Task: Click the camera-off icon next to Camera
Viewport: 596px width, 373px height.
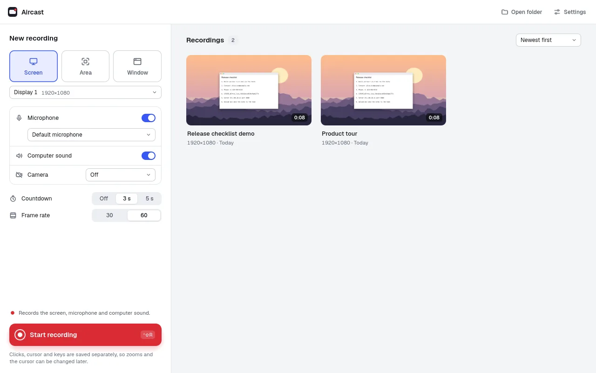Action: coord(19,175)
